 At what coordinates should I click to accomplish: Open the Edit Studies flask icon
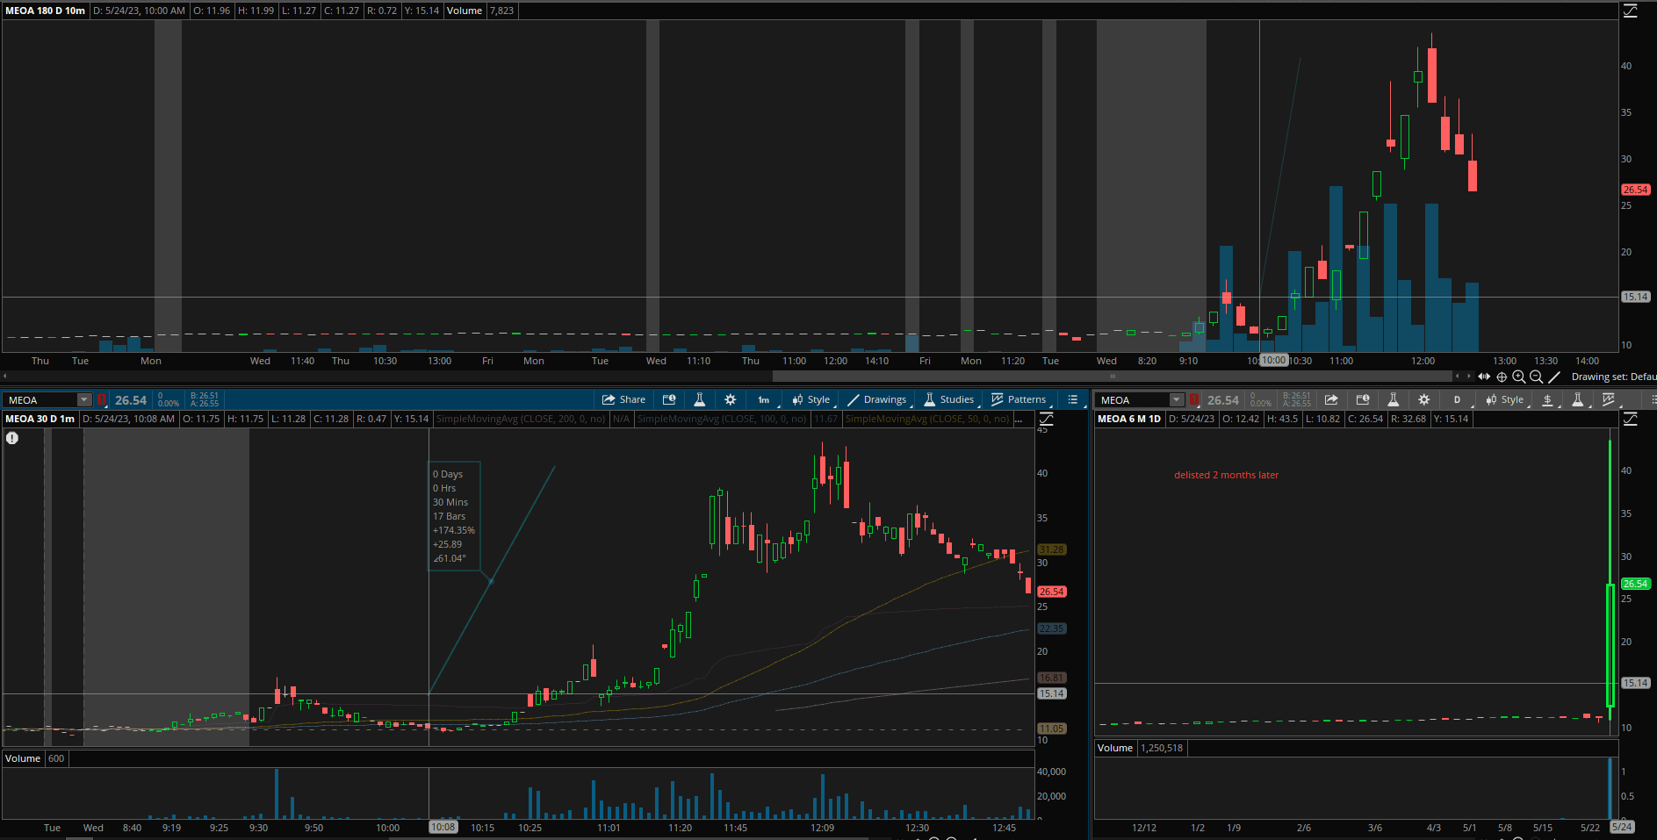(699, 399)
